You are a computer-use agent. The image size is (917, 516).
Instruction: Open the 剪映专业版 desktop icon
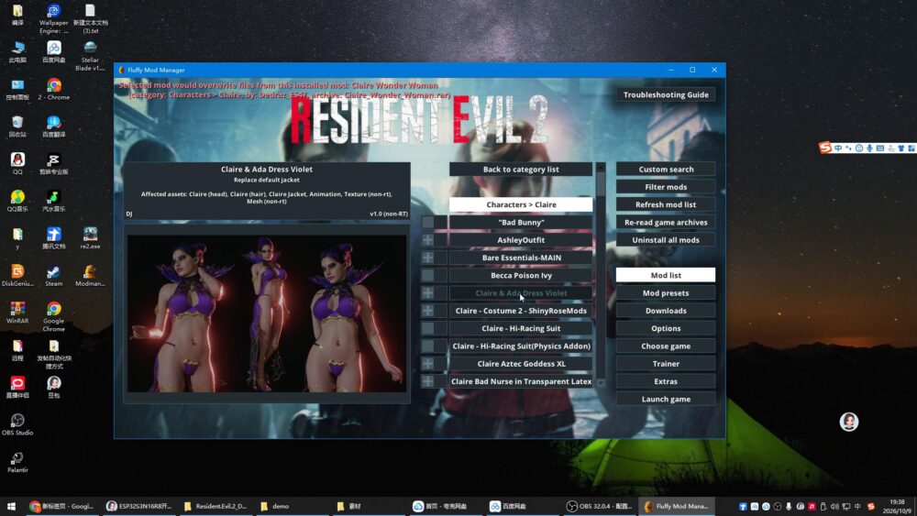[x=54, y=164]
